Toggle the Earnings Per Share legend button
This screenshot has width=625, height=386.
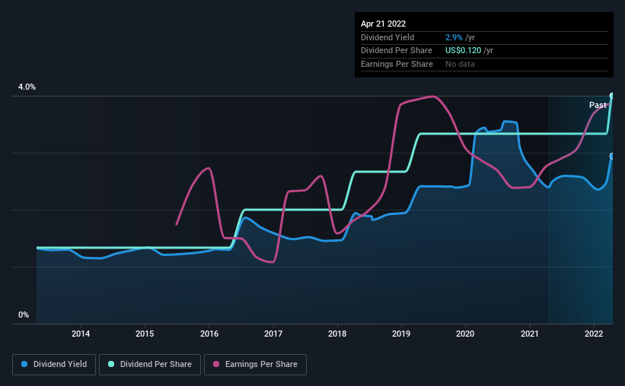[x=255, y=365]
